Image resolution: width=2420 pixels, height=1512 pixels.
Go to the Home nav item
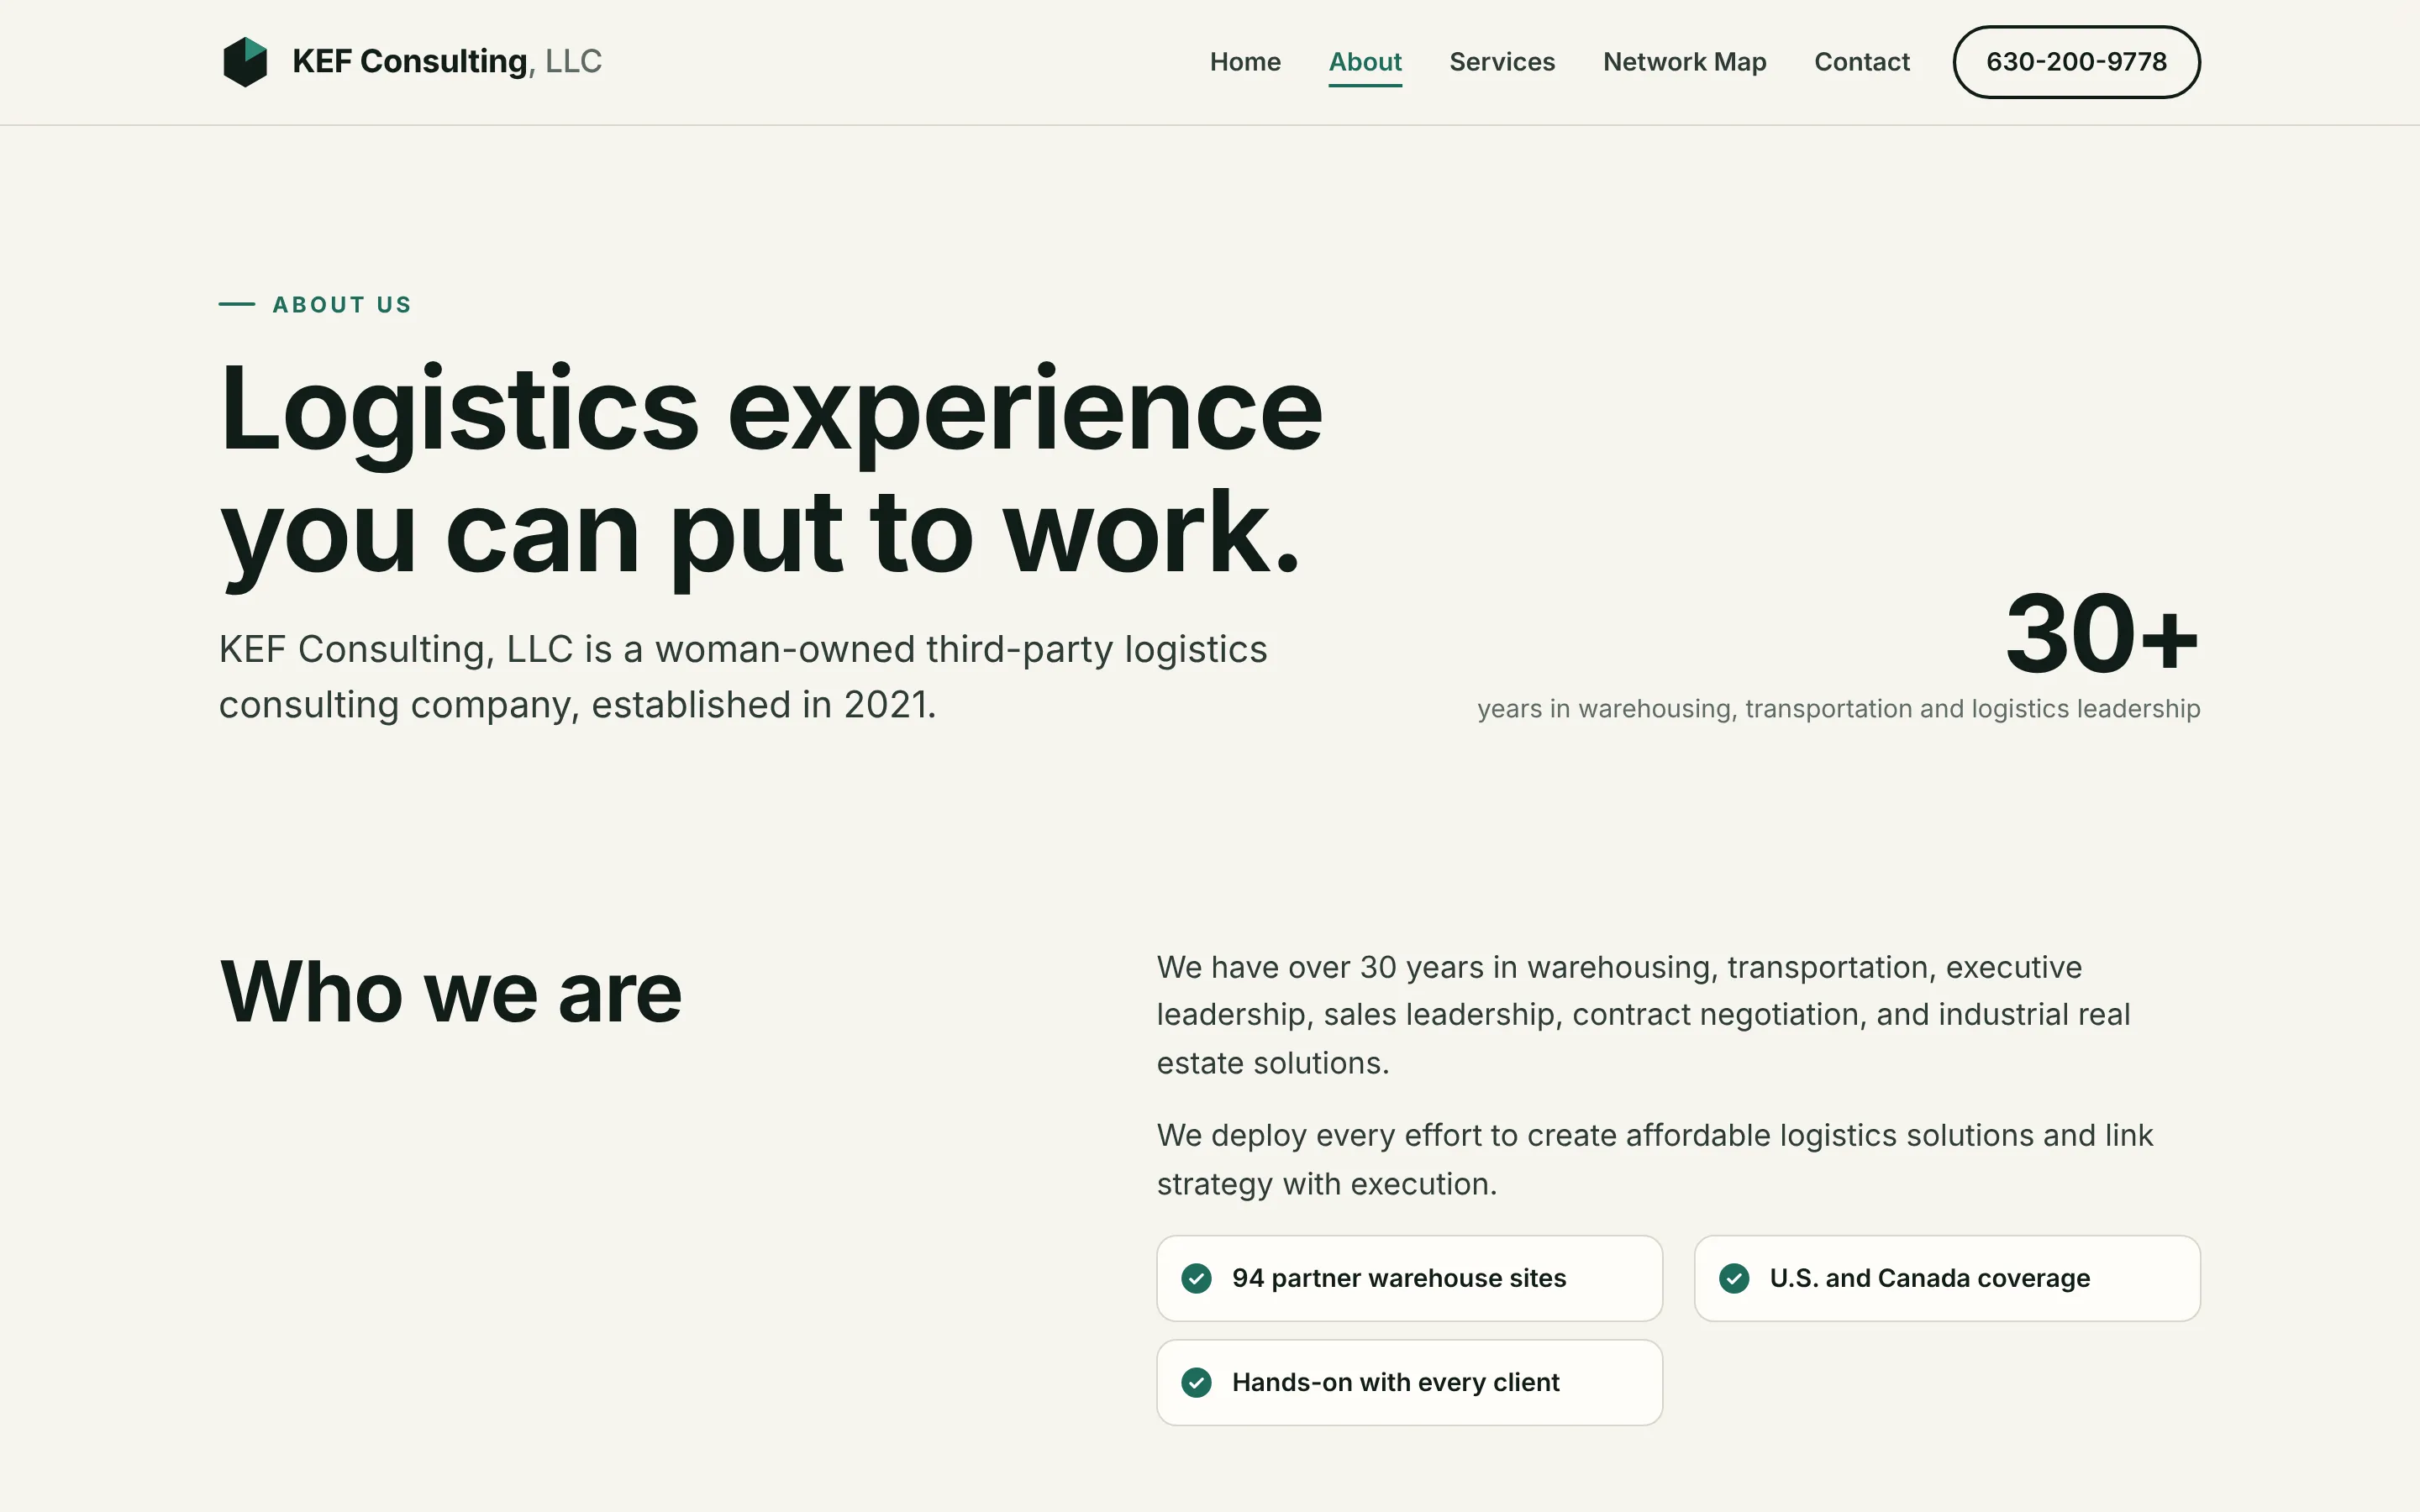pos(1245,62)
